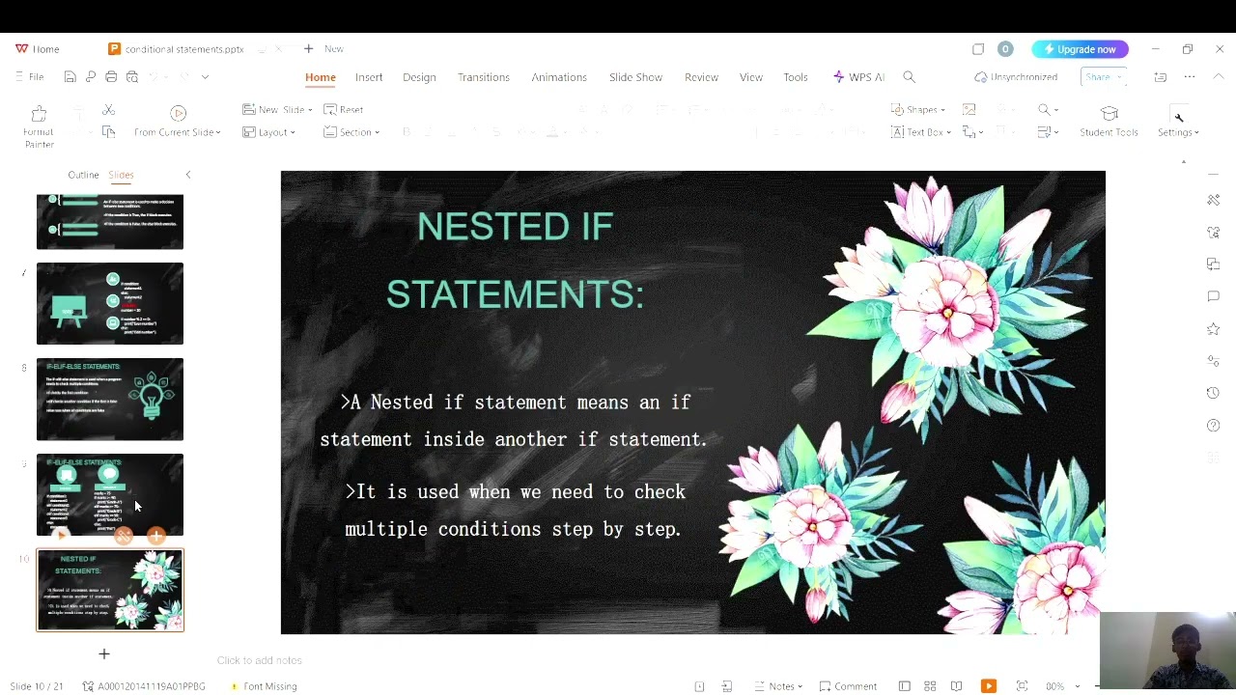Open the Review ribbon tab
Screen dimensions: 1236x695
[x=701, y=77]
